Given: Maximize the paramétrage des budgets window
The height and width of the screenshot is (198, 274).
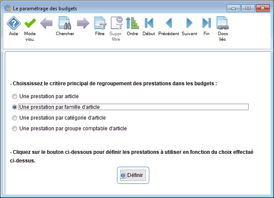Looking at the screenshot, I should coord(248,8).
